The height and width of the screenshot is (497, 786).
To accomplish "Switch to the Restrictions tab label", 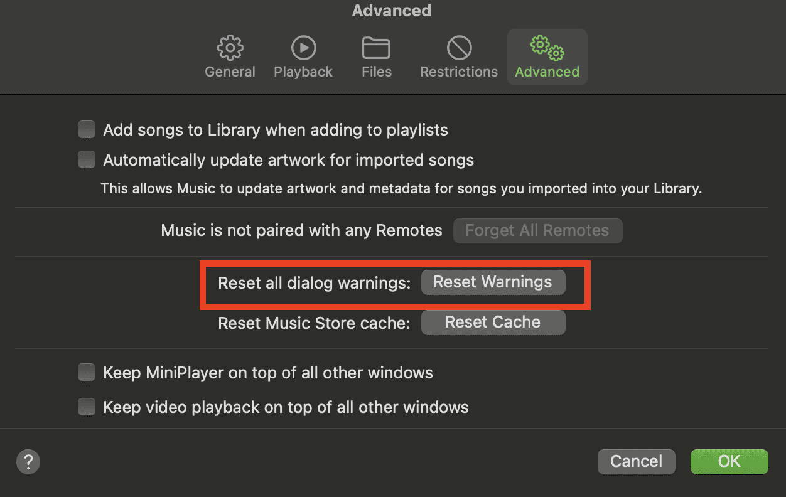I will coord(459,72).
